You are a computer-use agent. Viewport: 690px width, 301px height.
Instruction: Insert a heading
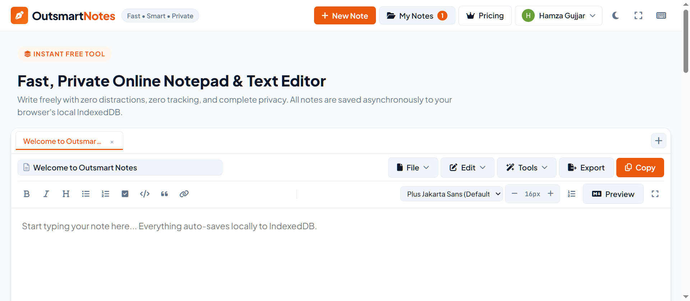click(66, 194)
